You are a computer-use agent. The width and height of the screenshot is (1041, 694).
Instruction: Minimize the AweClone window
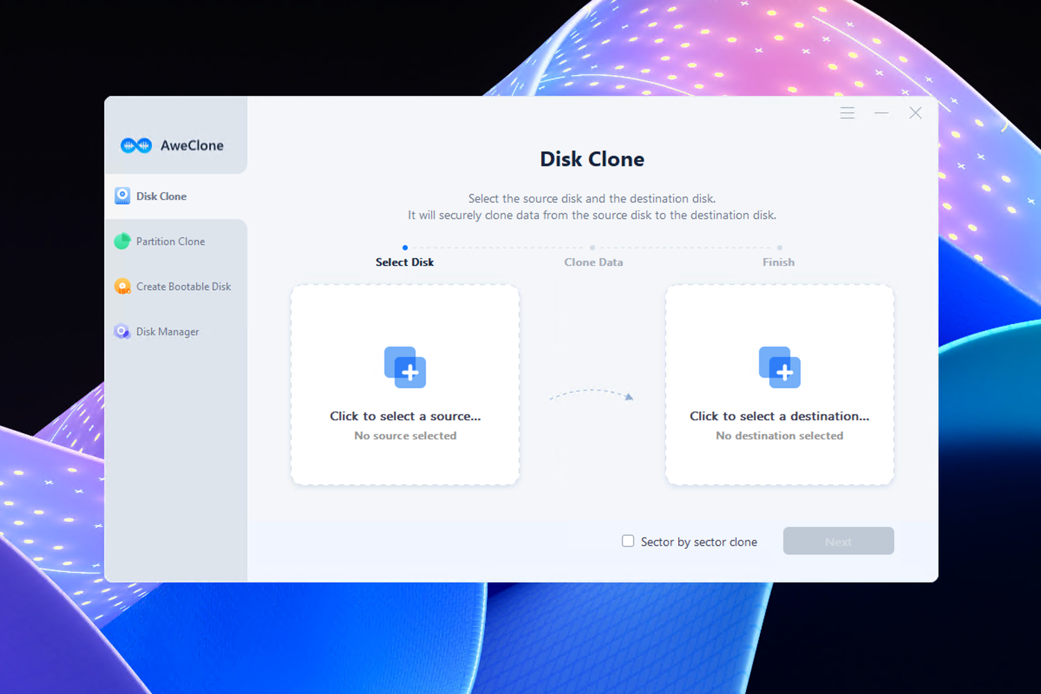tap(881, 113)
